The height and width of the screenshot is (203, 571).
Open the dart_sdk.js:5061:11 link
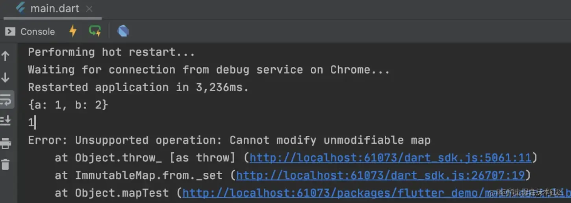coord(391,158)
